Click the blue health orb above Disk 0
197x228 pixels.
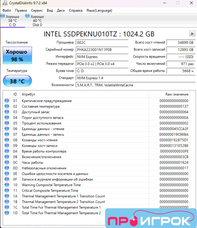coord(27,16)
